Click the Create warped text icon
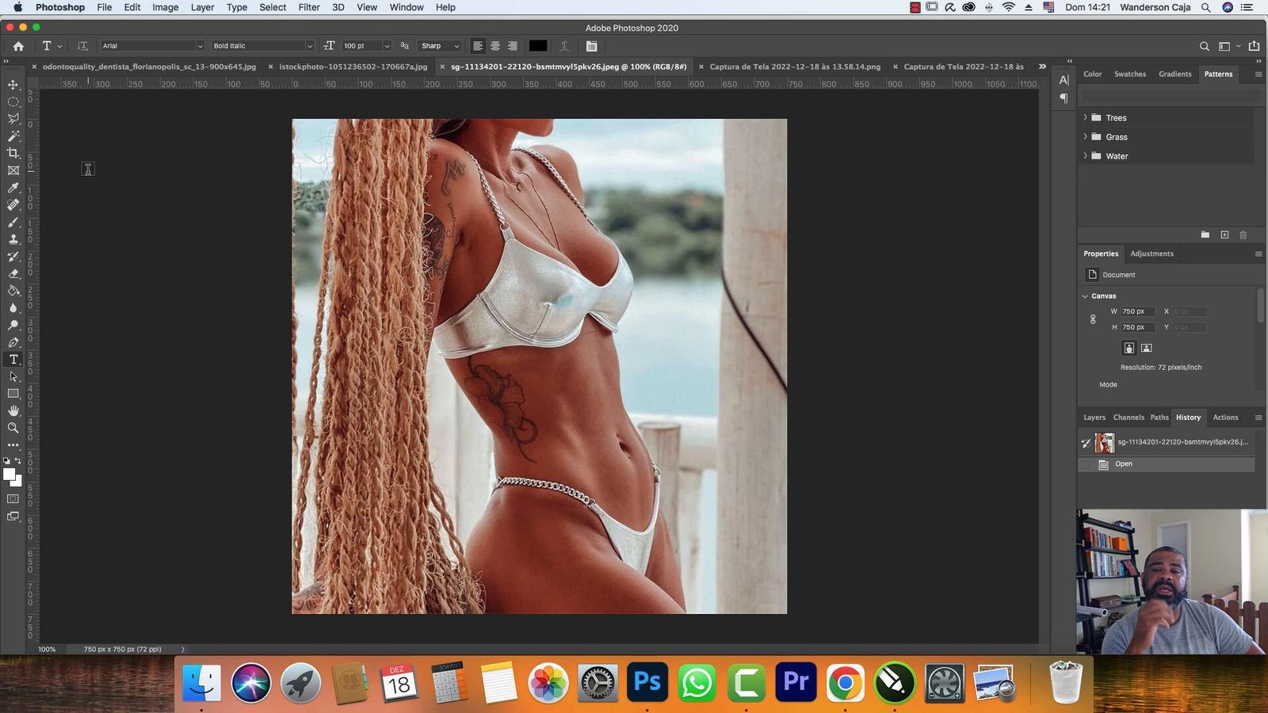The height and width of the screenshot is (713, 1268). click(564, 46)
